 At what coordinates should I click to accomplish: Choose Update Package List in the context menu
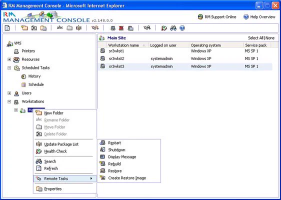(64, 144)
